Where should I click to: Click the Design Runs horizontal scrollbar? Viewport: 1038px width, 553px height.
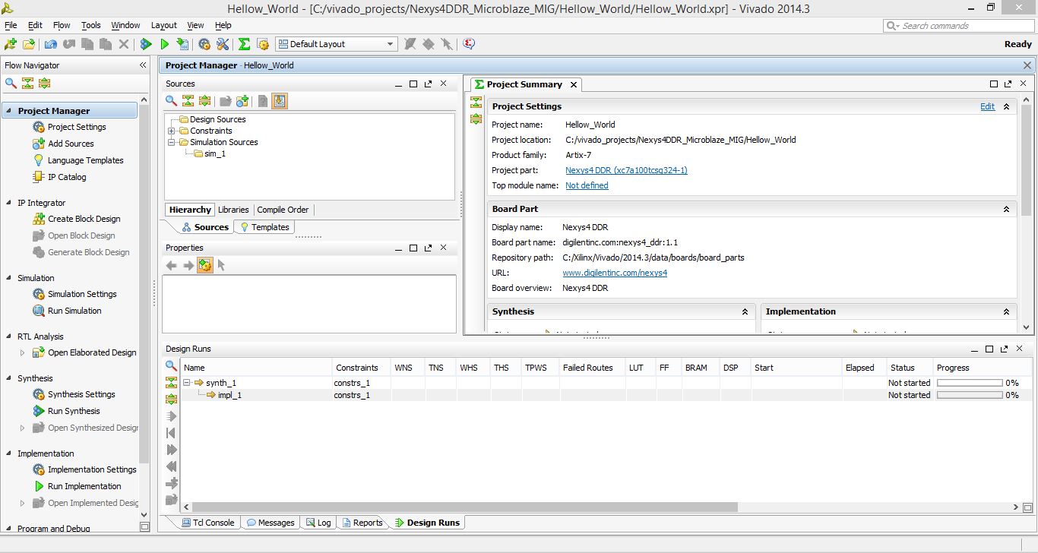pos(464,507)
